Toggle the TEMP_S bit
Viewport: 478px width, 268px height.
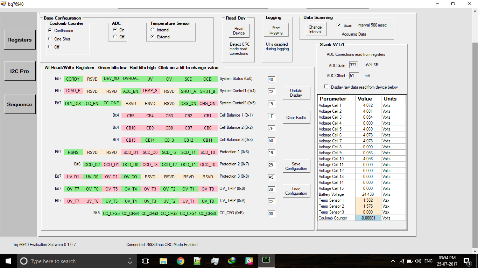(x=150, y=91)
